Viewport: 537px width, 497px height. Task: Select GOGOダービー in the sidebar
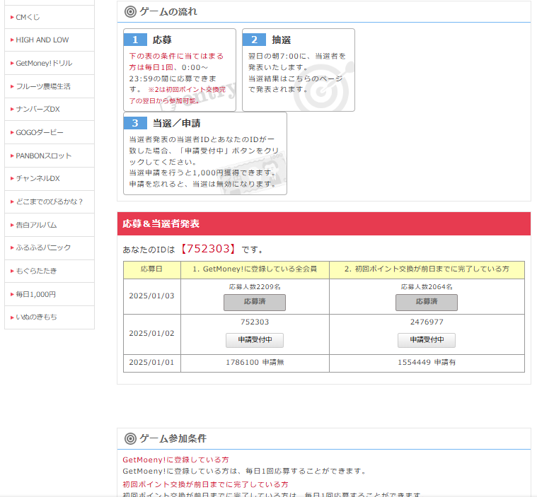40,133
